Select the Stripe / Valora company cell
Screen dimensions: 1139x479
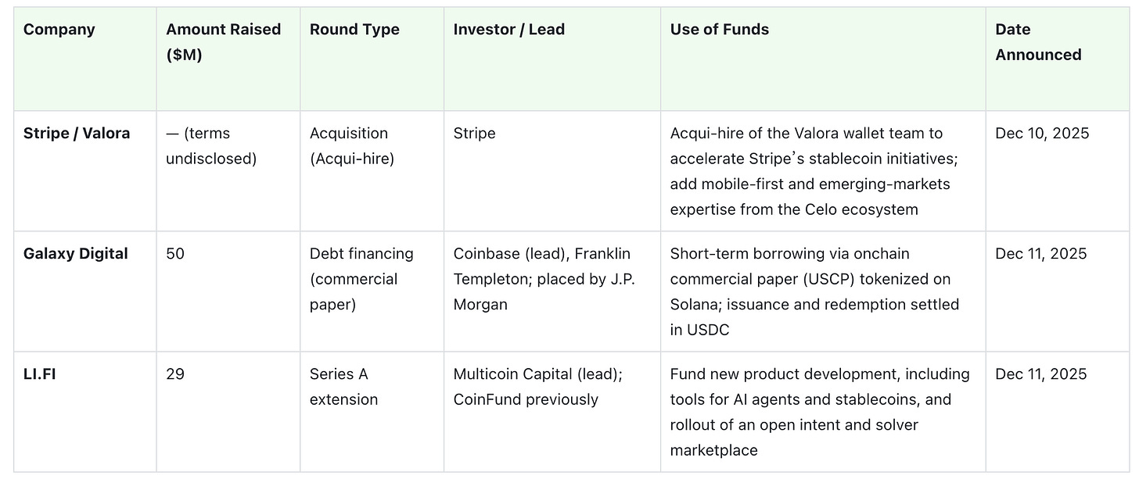77,134
